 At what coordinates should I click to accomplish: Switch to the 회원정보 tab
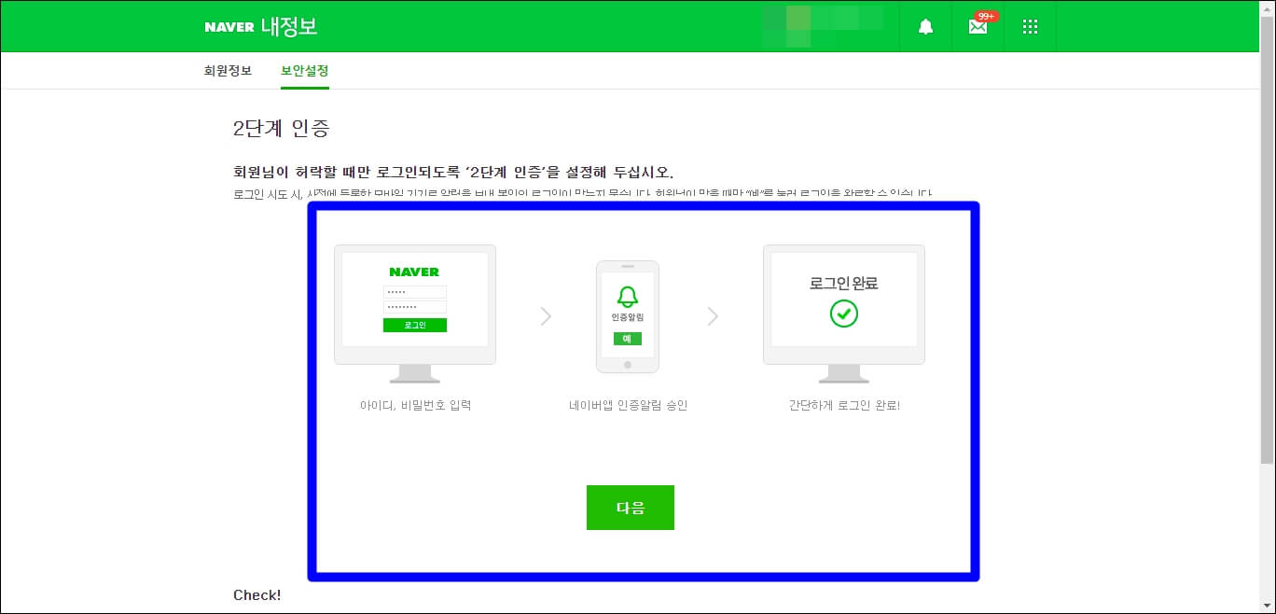point(228,71)
